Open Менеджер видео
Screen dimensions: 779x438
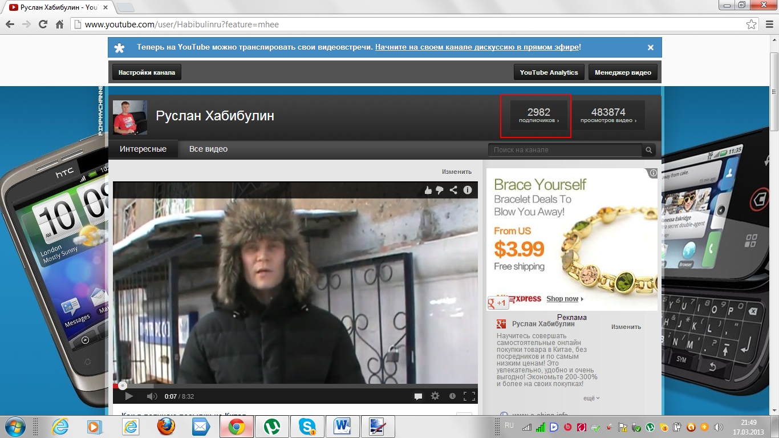tap(623, 72)
